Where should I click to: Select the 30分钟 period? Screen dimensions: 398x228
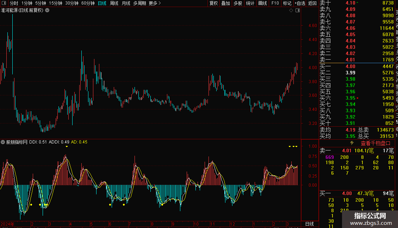(71, 3)
